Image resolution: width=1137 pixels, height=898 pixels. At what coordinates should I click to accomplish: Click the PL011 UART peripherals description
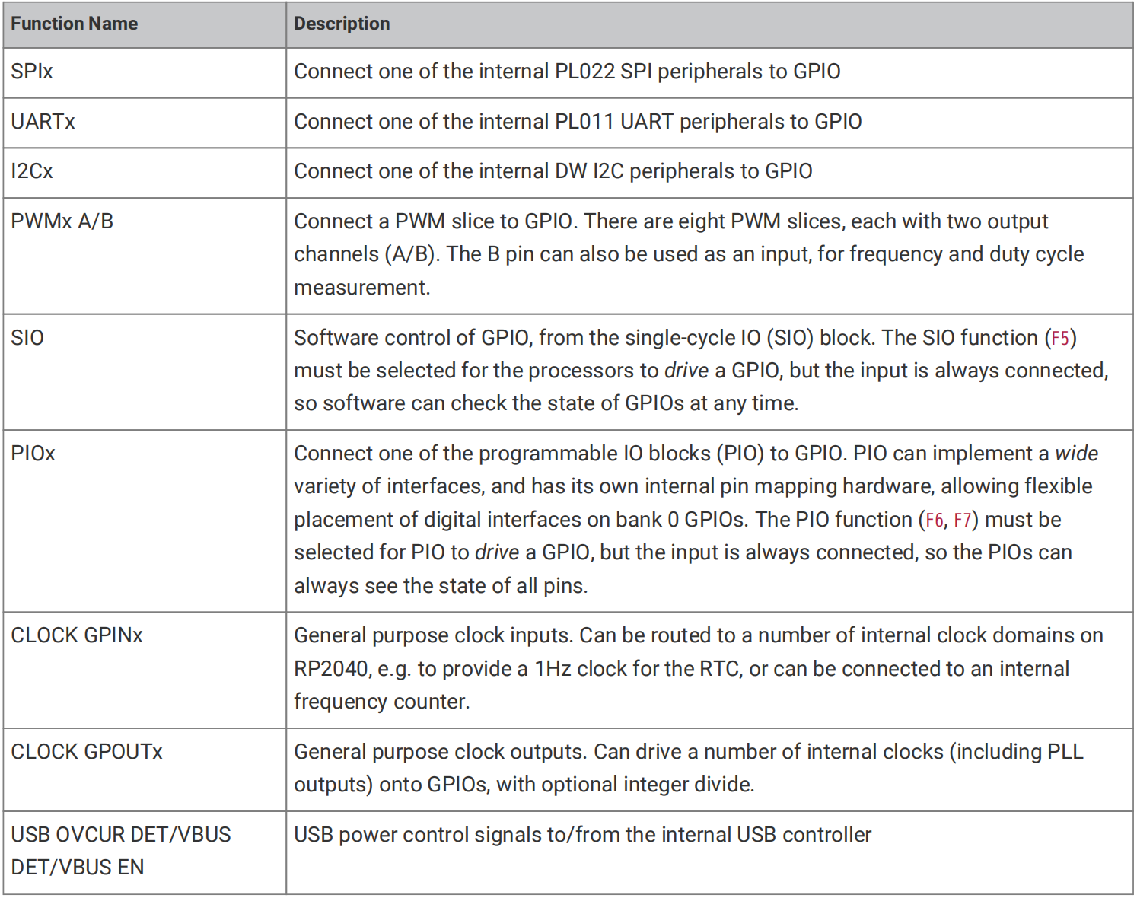coord(578,122)
